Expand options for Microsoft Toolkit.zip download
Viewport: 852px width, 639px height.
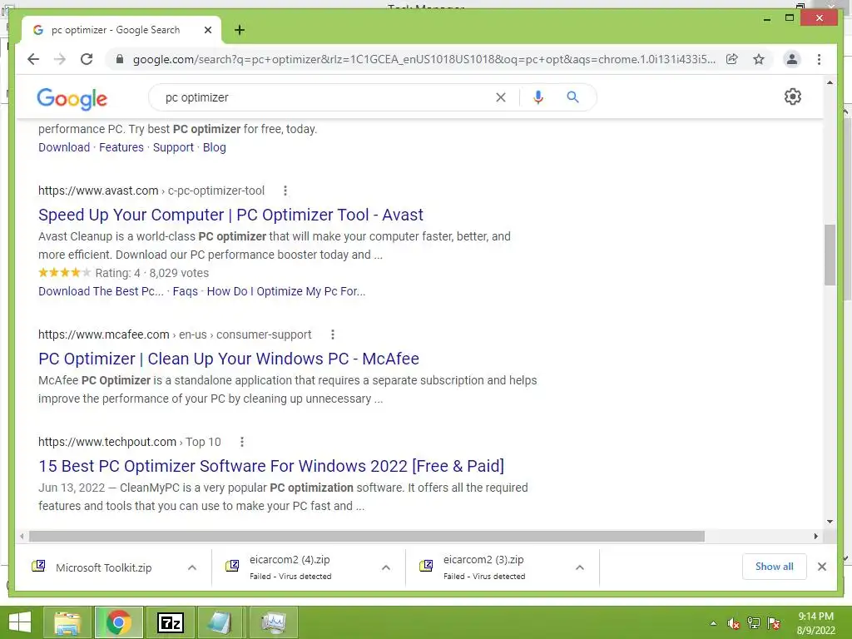coord(192,567)
